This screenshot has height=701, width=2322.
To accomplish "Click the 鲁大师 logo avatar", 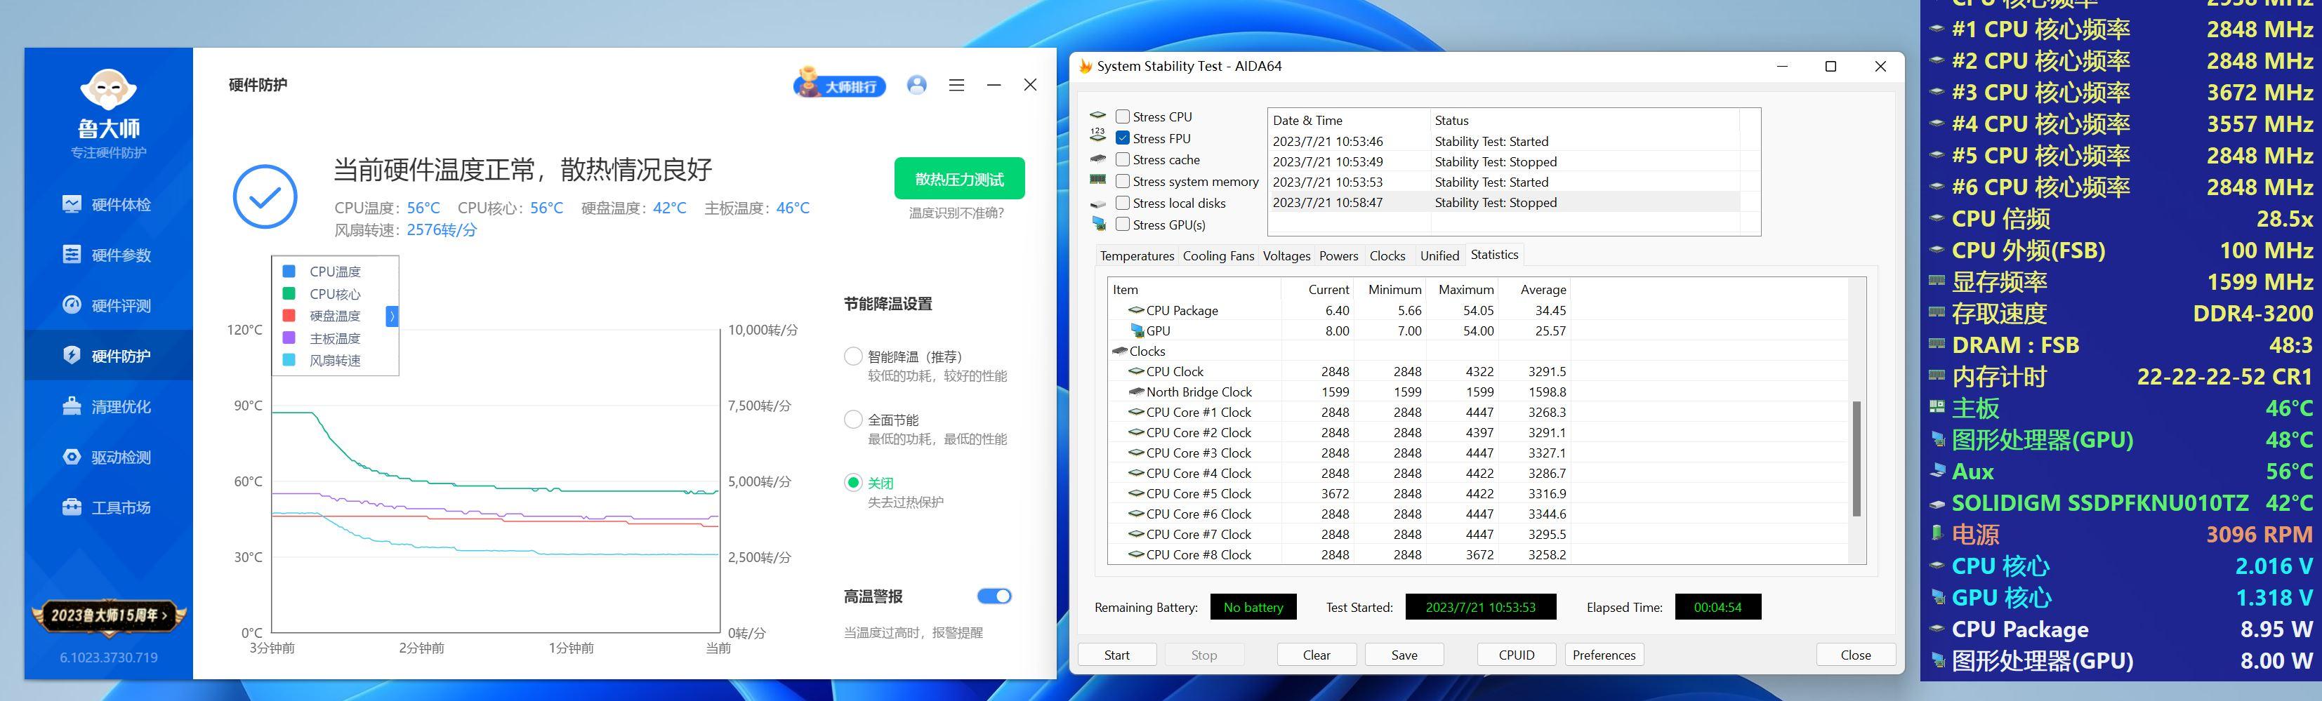I will (x=108, y=89).
